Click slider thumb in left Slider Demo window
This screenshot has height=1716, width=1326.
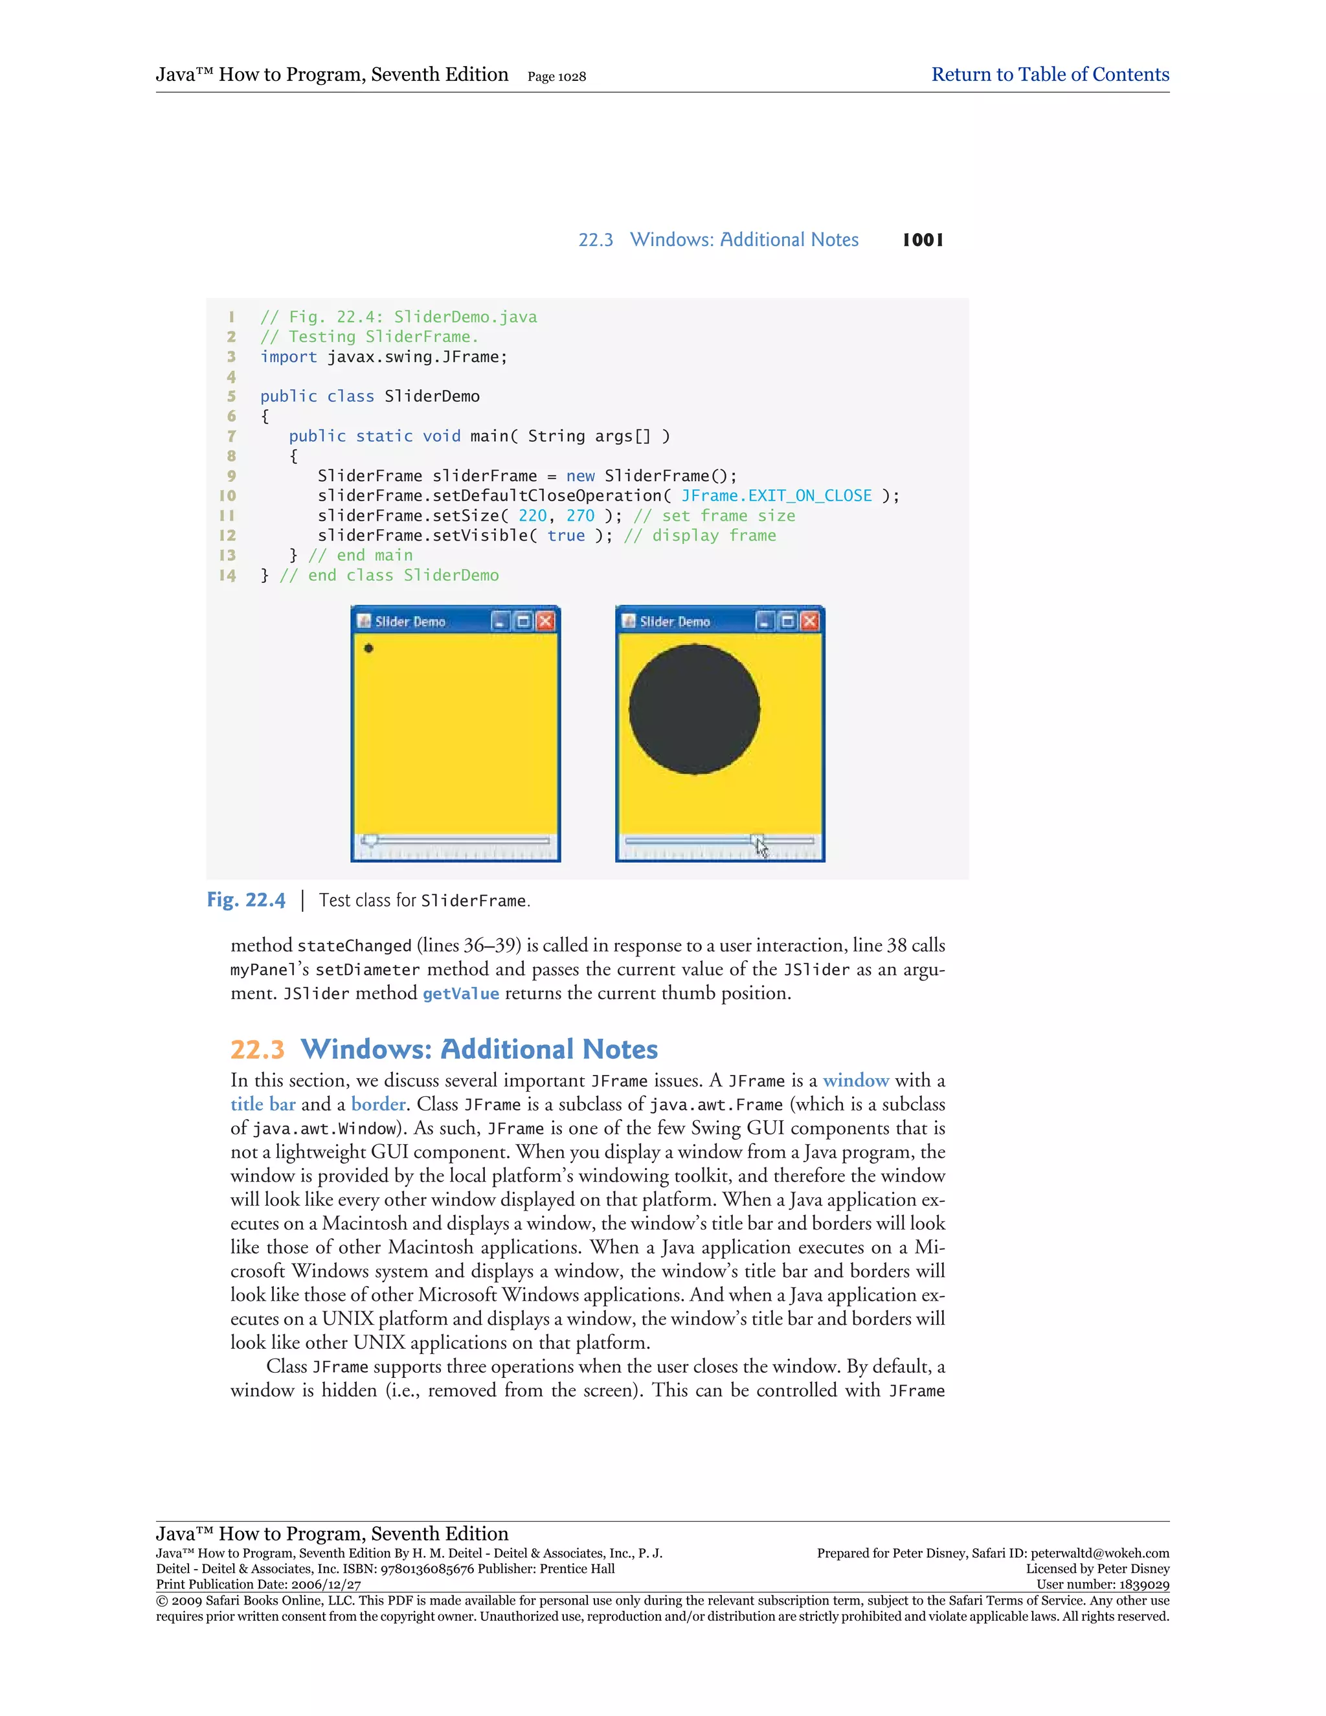[x=369, y=841]
